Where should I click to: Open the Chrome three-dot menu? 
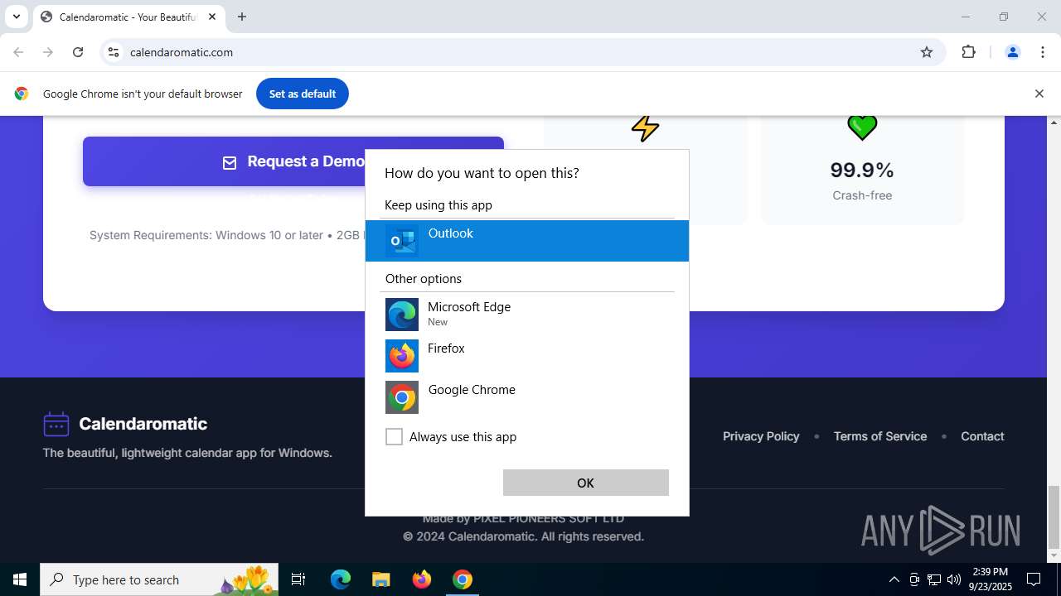click(x=1043, y=52)
